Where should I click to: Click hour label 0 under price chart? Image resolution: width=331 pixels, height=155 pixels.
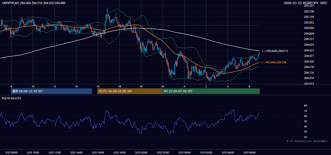(184, 86)
